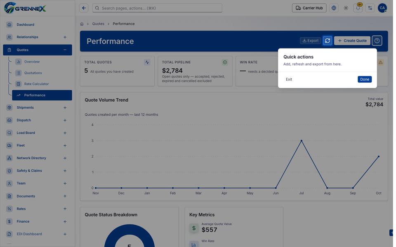Image resolution: width=396 pixels, height=247 pixels.
Task: Expand the Shipments section
Action: (x=65, y=108)
